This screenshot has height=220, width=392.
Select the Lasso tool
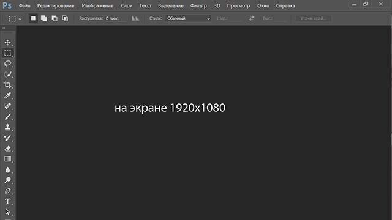point(7,64)
